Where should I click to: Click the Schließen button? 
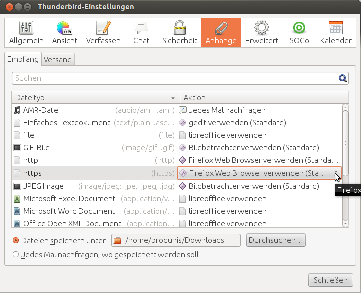click(331, 280)
